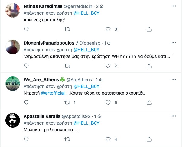Open We_Are_Athens profile avatar
183x147 pixels.
click(x=13, y=84)
